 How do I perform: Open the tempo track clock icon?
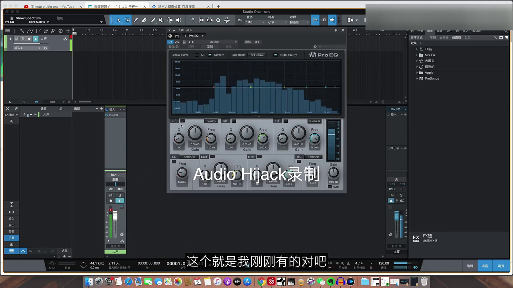[61, 31]
